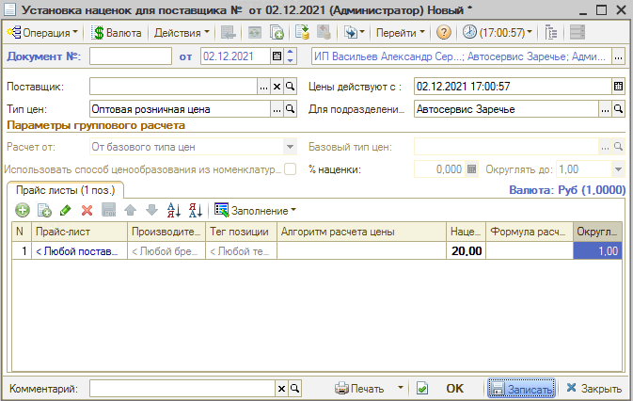633x401 pixels.
Task: Click into the Комментарий text field
Action: [x=182, y=388]
